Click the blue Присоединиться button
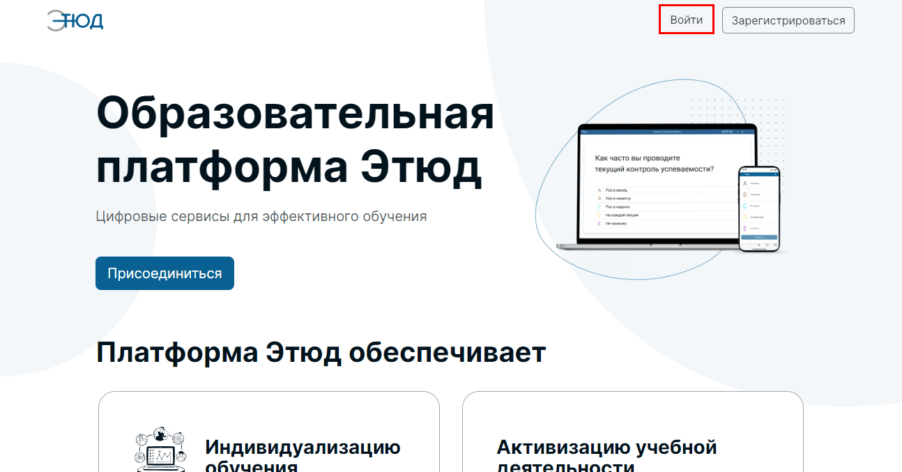 pyautogui.click(x=165, y=273)
